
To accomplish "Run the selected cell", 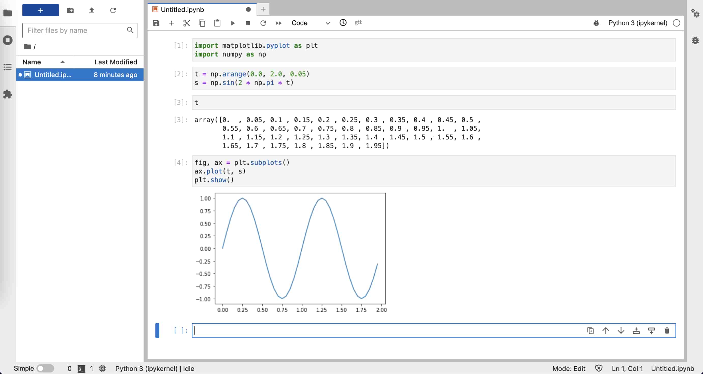I will [233, 23].
